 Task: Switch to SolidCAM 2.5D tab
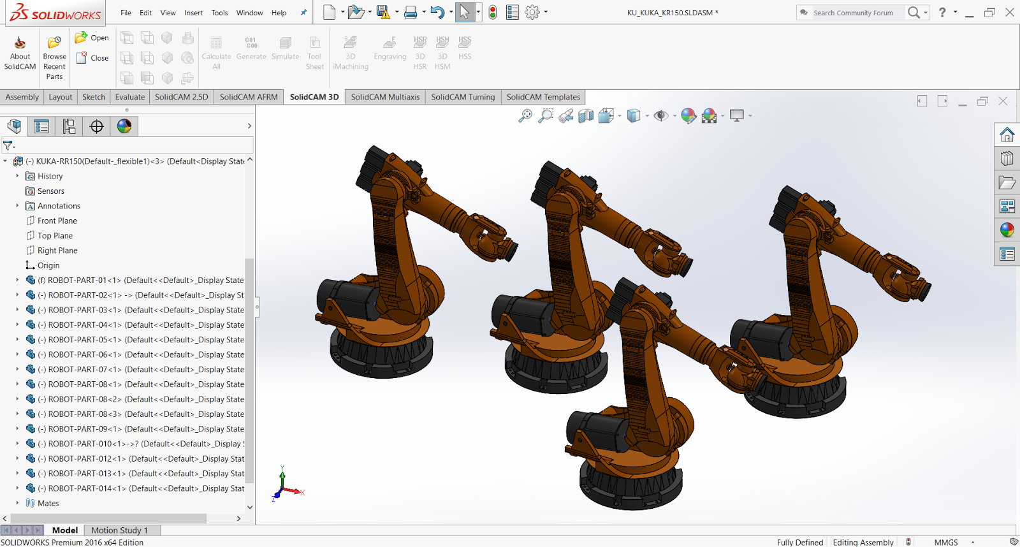181,97
